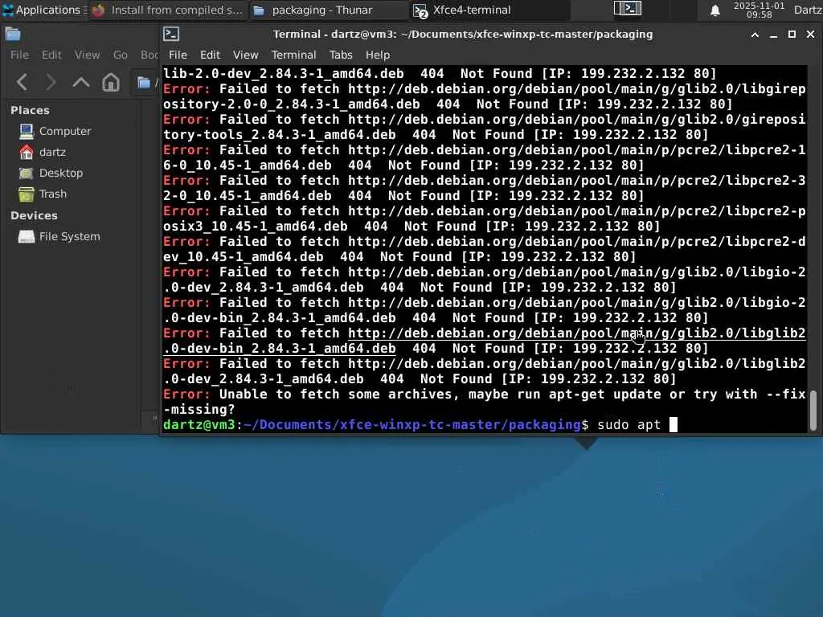Click the Thunar window folder icon in its title bar
Screen dimensions: 823x617
pyautogui.click(x=13, y=35)
